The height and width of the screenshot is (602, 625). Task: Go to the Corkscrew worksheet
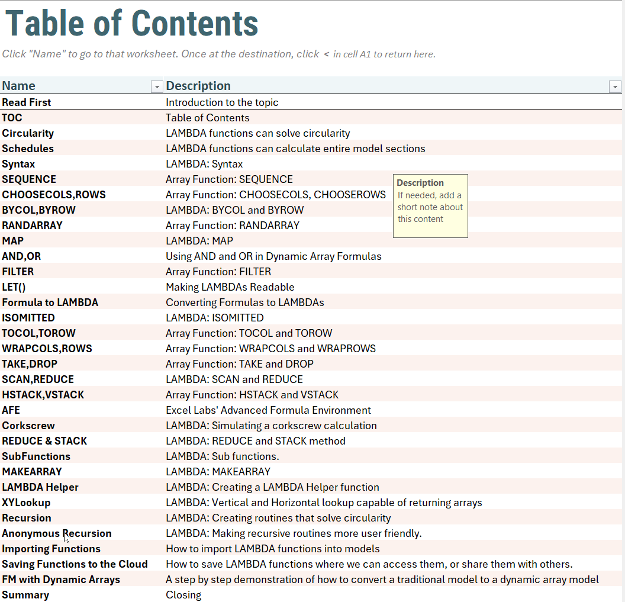coord(28,426)
